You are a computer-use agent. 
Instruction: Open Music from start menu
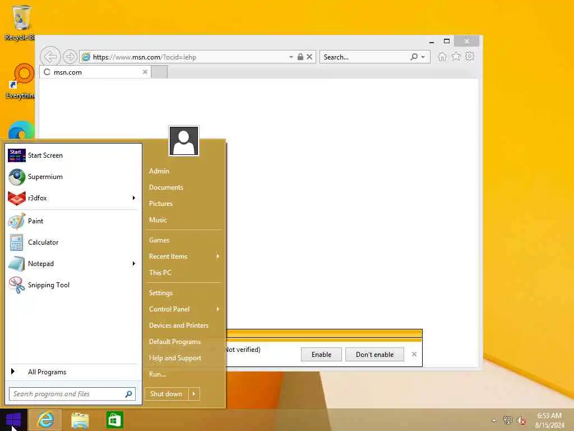158,220
